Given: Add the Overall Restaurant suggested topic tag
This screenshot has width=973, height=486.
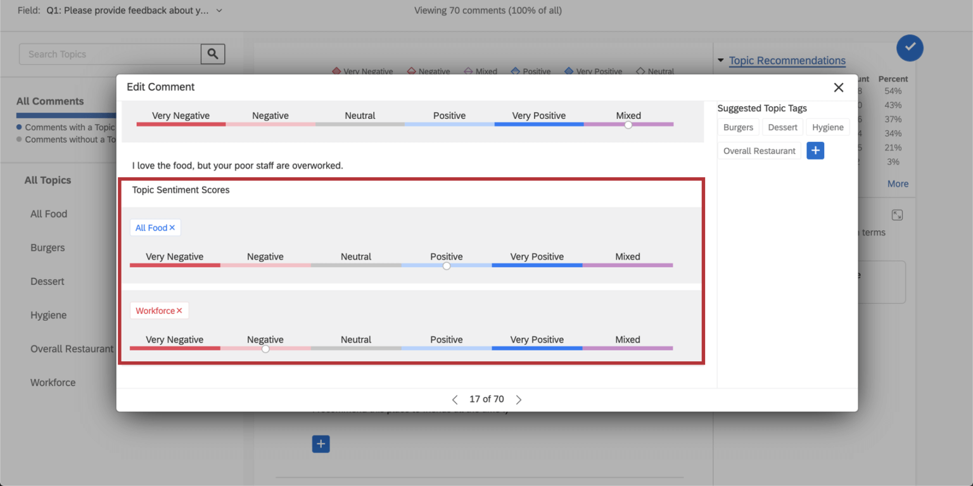Looking at the screenshot, I should [759, 151].
